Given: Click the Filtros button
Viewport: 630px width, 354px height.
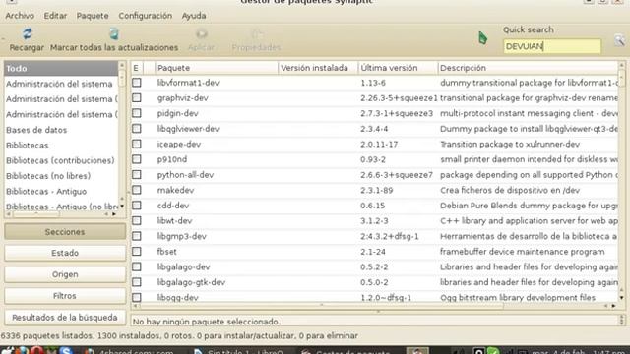Looking at the screenshot, I should click(x=65, y=296).
